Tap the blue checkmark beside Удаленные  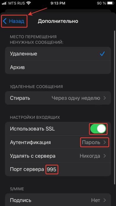pos(102,54)
